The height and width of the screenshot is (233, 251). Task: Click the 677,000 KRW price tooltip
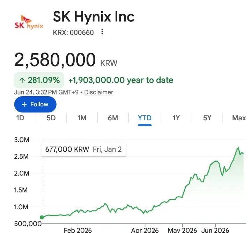83,149
